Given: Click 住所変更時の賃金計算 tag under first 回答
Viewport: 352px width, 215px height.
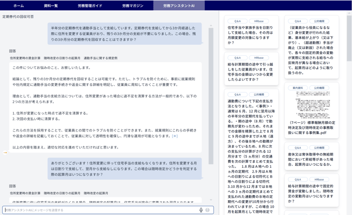Looking at the screenshot, I should click(25, 58).
